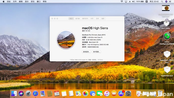Open iTunes music icon in dock
Viewport: 174px width, 98px height.
tap(107, 93)
